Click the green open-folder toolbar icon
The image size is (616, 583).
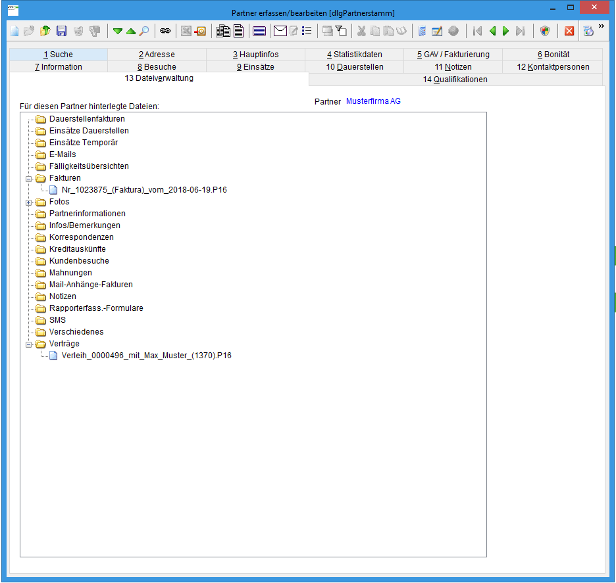(x=45, y=31)
